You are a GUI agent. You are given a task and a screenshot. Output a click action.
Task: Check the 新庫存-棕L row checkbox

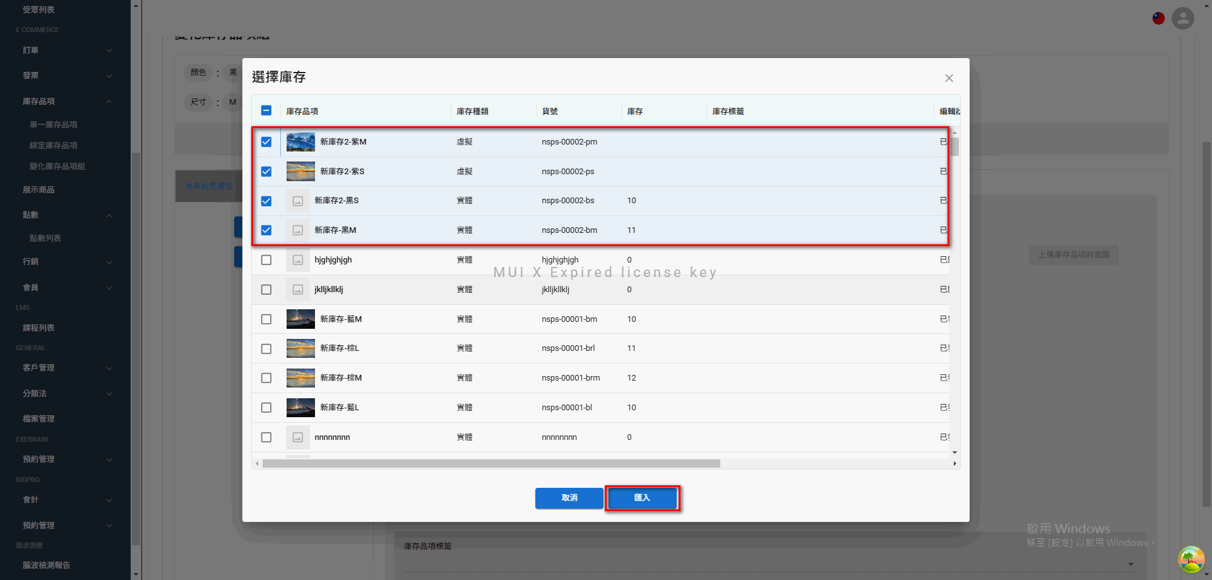[266, 348]
